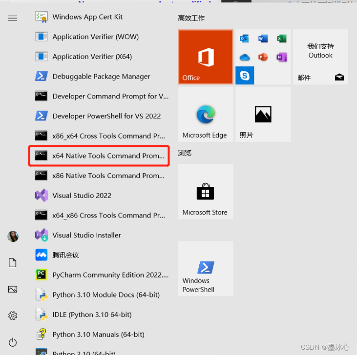Open the Skype tile
Image resolution: width=357 pixels, height=355 pixels.
coord(245,76)
